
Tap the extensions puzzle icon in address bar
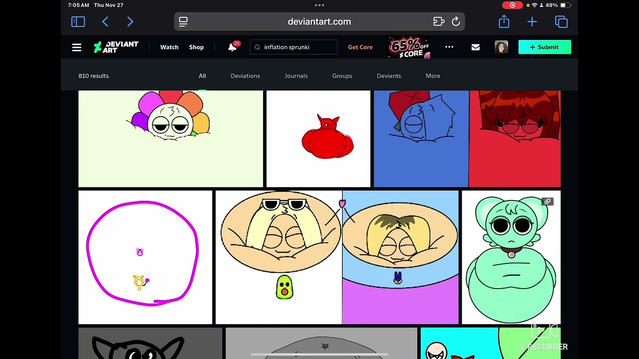pos(439,21)
